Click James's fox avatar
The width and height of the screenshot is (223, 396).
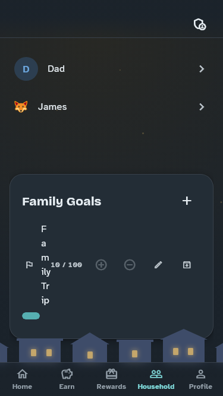tap(21, 107)
